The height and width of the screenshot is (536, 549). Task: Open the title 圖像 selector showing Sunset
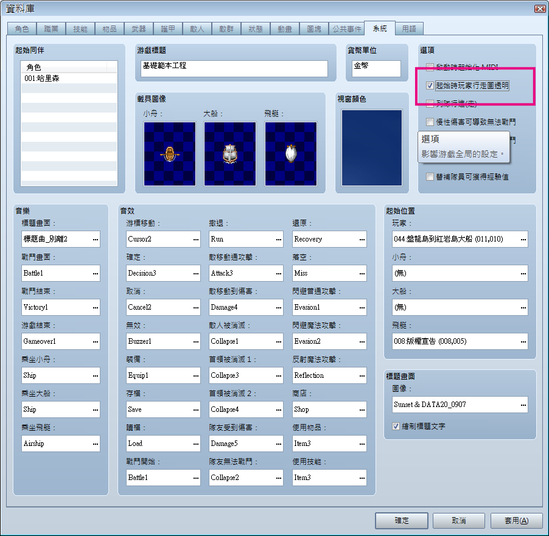tap(460, 405)
